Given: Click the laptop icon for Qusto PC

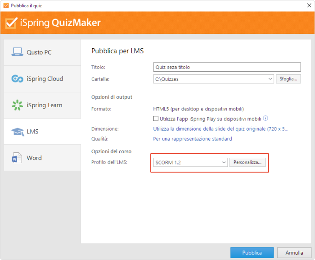Looking at the screenshot, I should coord(17,52).
